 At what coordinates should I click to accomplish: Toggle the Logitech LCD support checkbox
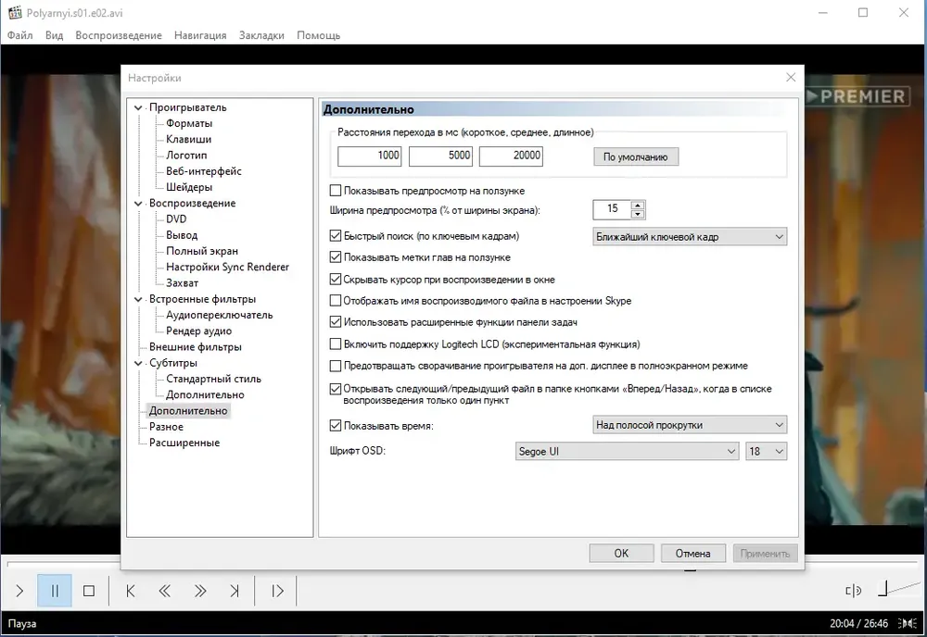(336, 344)
